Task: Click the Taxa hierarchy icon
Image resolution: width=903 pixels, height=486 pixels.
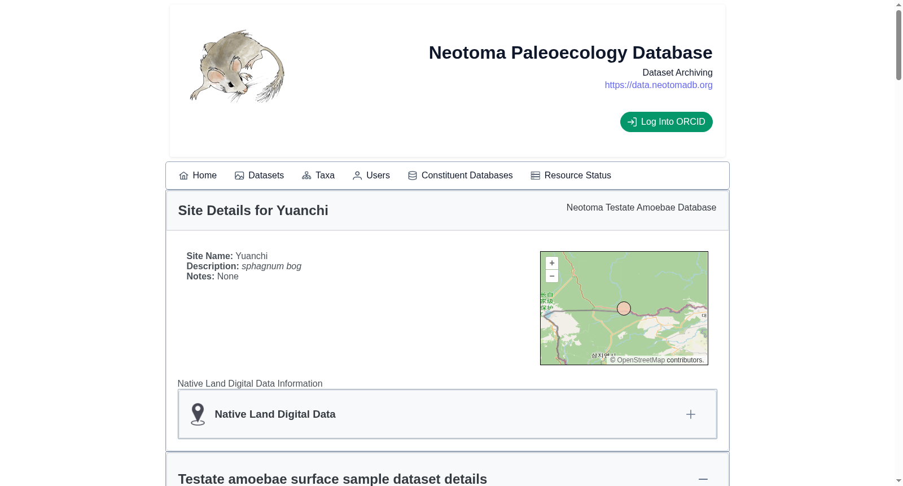Action: pyautogui.click(x=306, y=176)
